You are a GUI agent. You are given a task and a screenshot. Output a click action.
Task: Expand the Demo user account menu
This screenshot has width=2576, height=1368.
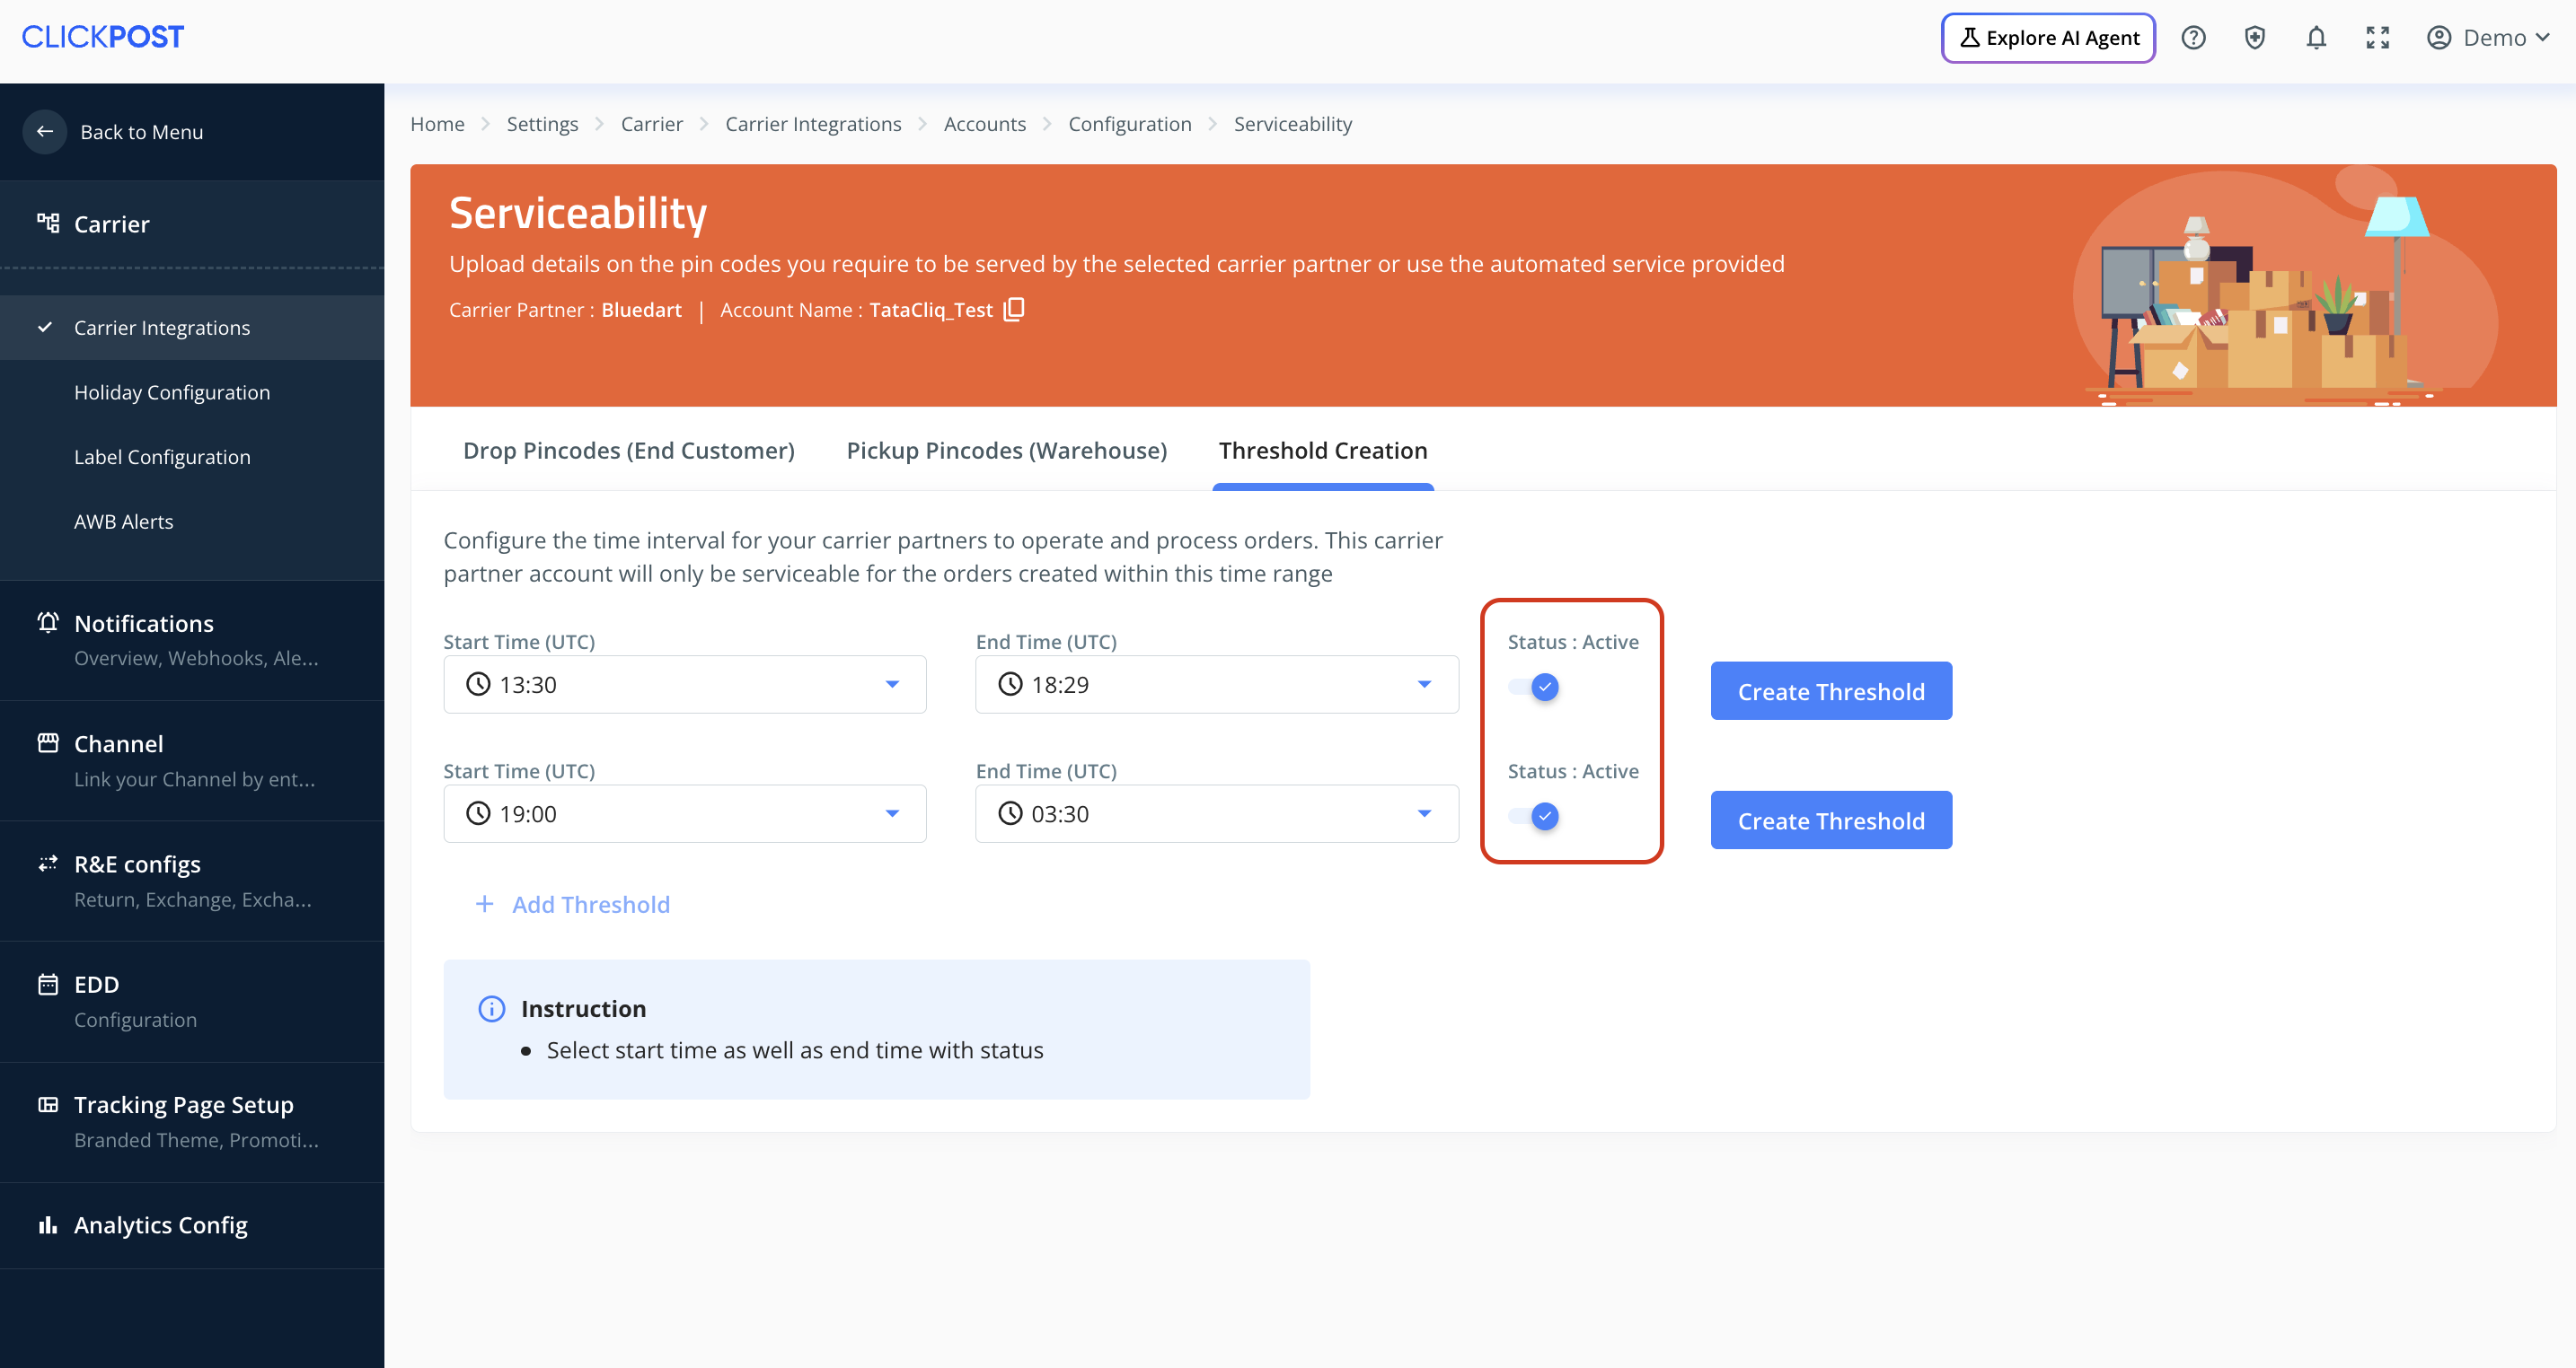tap(2490, 38)
